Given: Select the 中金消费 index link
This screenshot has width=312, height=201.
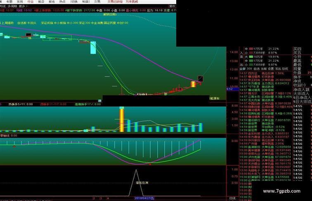Looking at the screenshot, I should click(97, 23).
